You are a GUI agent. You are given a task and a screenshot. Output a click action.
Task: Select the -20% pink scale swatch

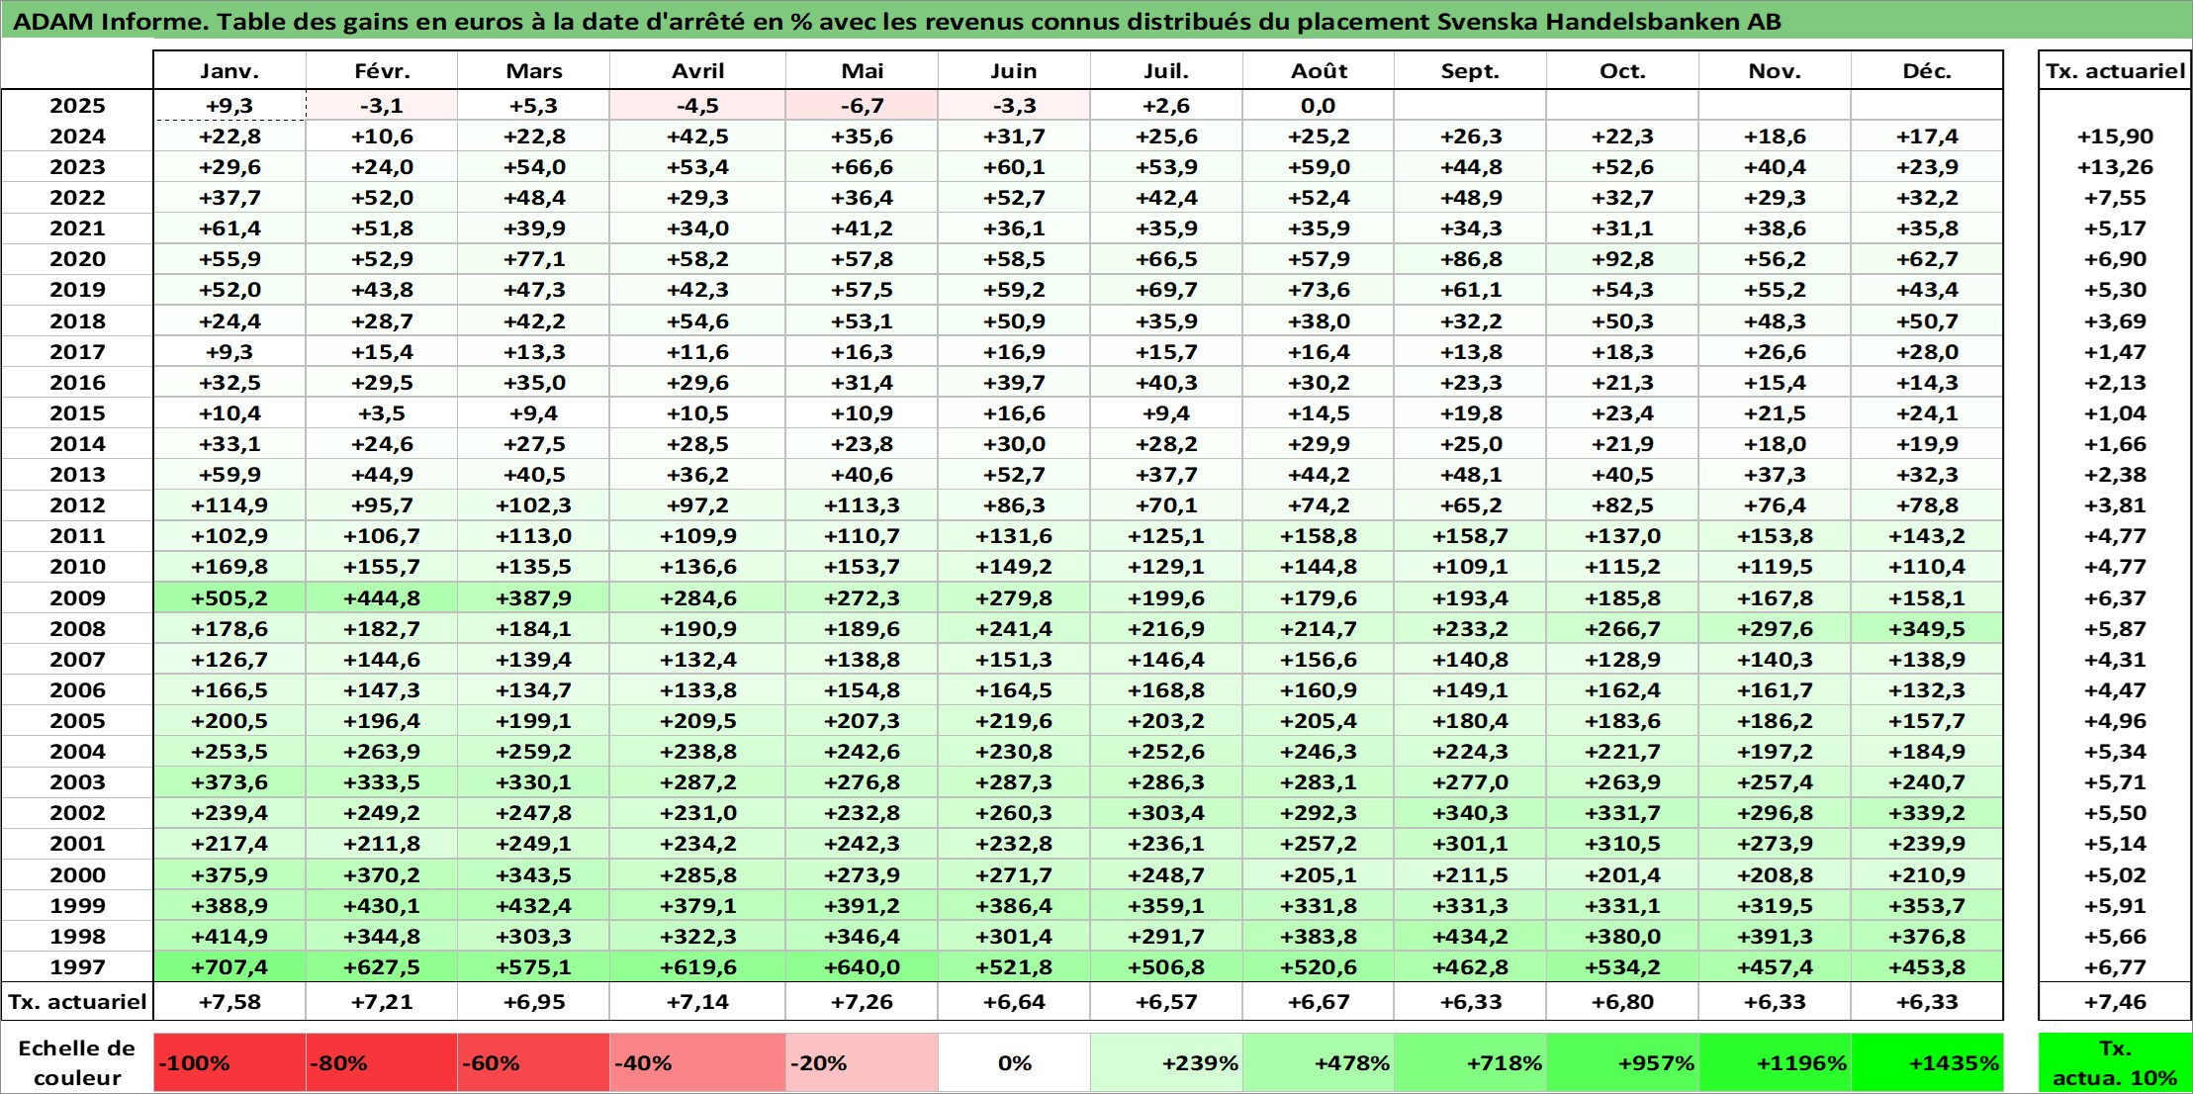pyautogui.click(x=862, y=1062)
